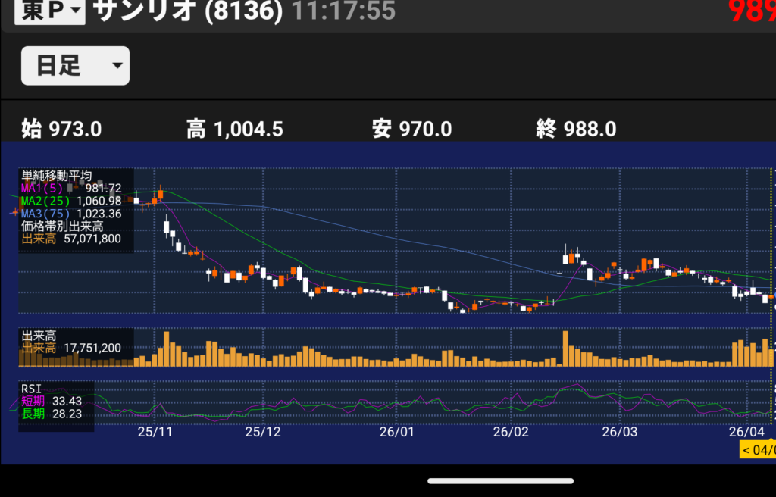Tap the 単純移動平均 indicator title
This screenshot has width=776, height=497.
pyautogui.click(x=57, y=176)
